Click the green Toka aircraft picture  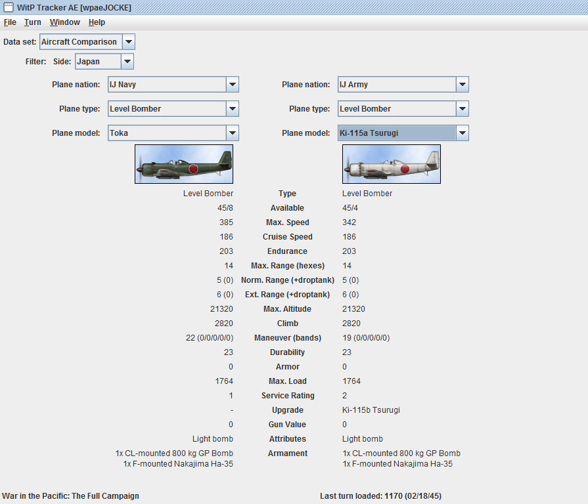184,164
